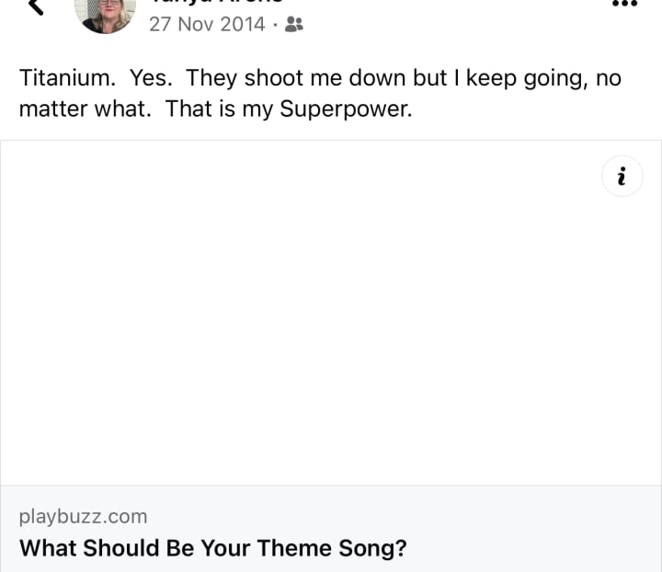Click the info icon on link preview
Viewport: 662px width, 572px height.
tap(622, 177)
